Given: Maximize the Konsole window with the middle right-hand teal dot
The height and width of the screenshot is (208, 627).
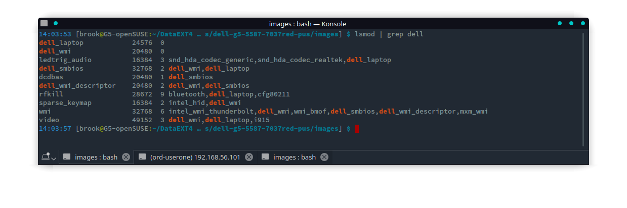Looking at the screenshot, I should pos(571,23).
